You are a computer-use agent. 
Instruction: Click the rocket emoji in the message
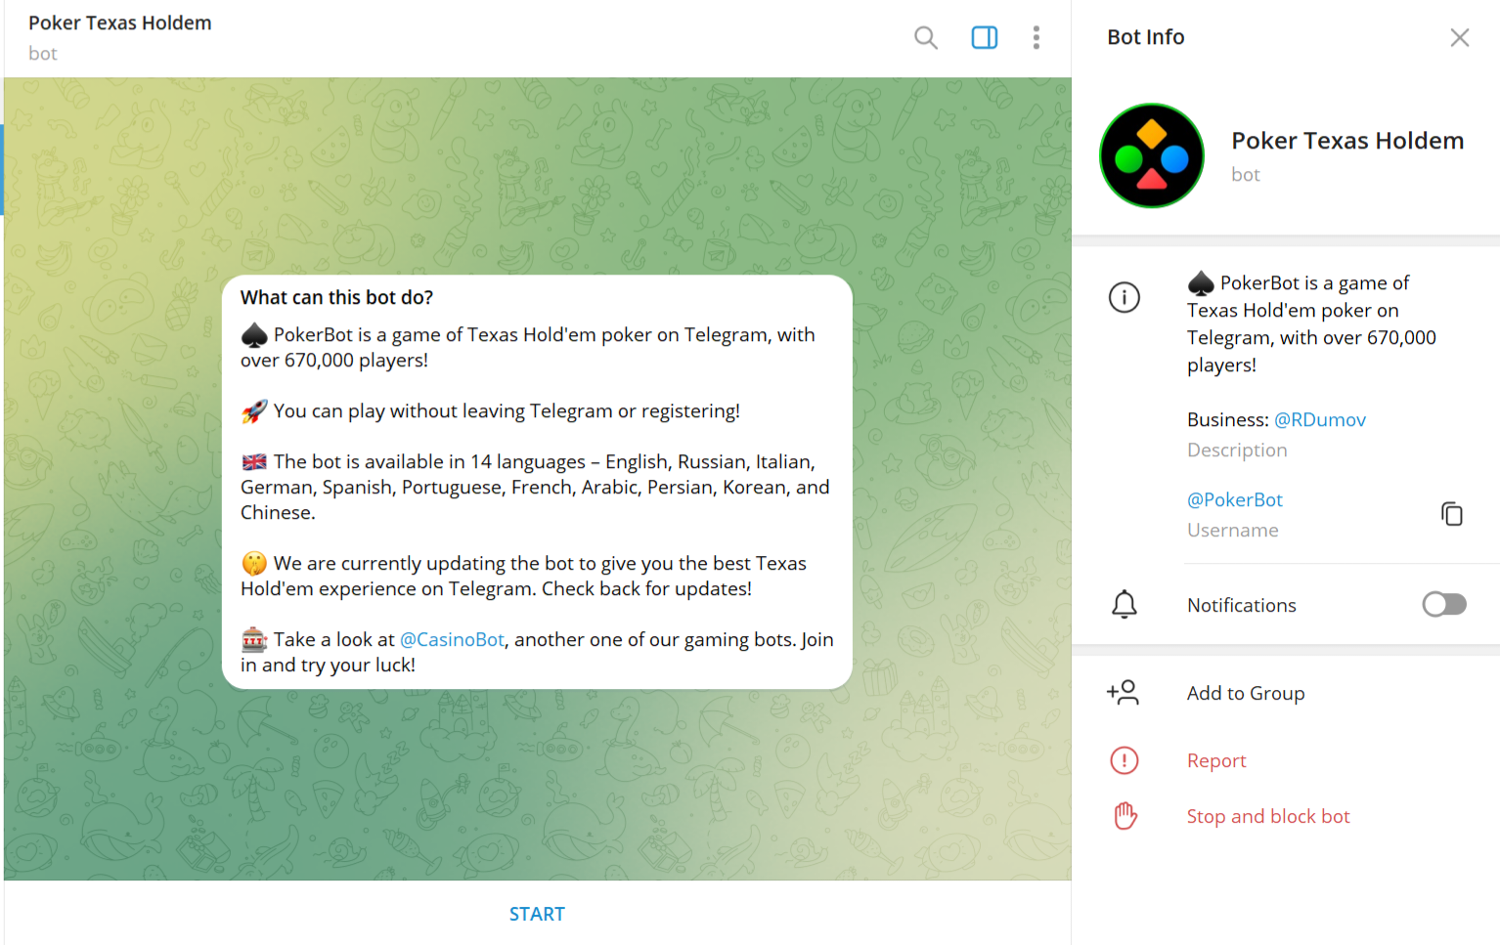pos(254,411)
